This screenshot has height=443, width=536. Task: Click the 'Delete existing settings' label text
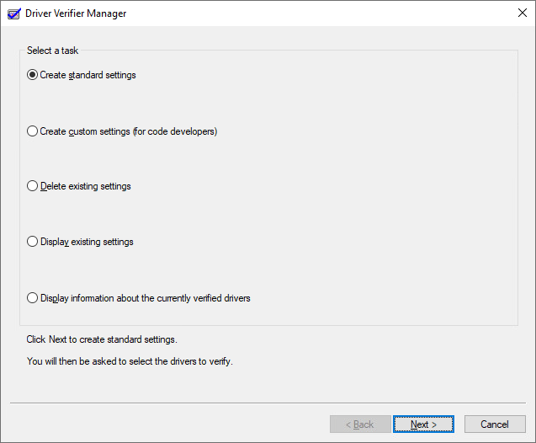[85, 186]
